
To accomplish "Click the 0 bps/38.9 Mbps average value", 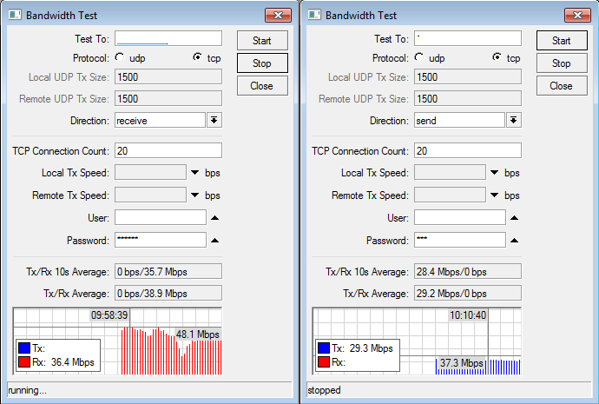I will 168,294.
